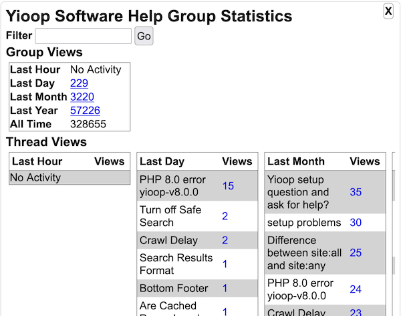Click the All Time value 328655
401x316 pixels.
click(x=88, y=124)
